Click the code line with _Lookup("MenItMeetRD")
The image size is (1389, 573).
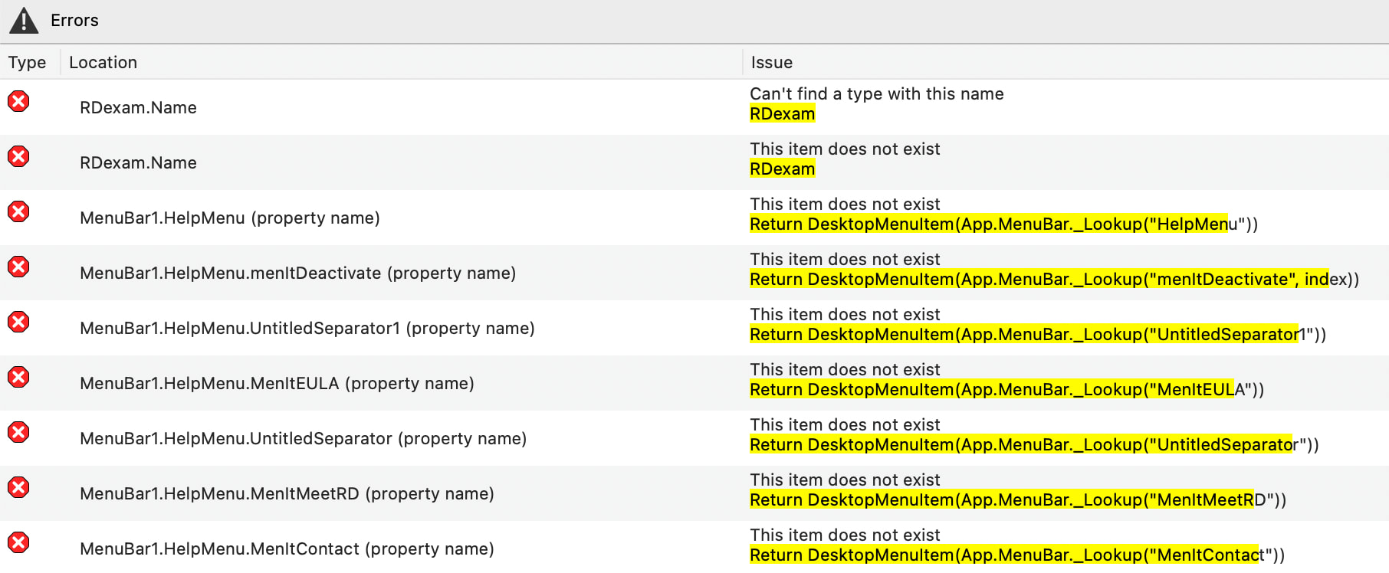(x=1018, y=500)
